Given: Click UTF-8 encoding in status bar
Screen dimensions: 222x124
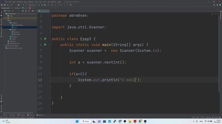Looking at the screenshot, I should click(202, 117).
